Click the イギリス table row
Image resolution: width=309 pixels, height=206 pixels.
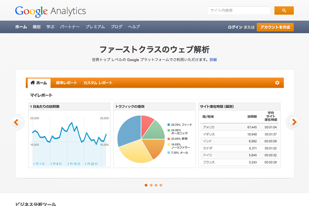pyautogui.click(x=239, y=134)
